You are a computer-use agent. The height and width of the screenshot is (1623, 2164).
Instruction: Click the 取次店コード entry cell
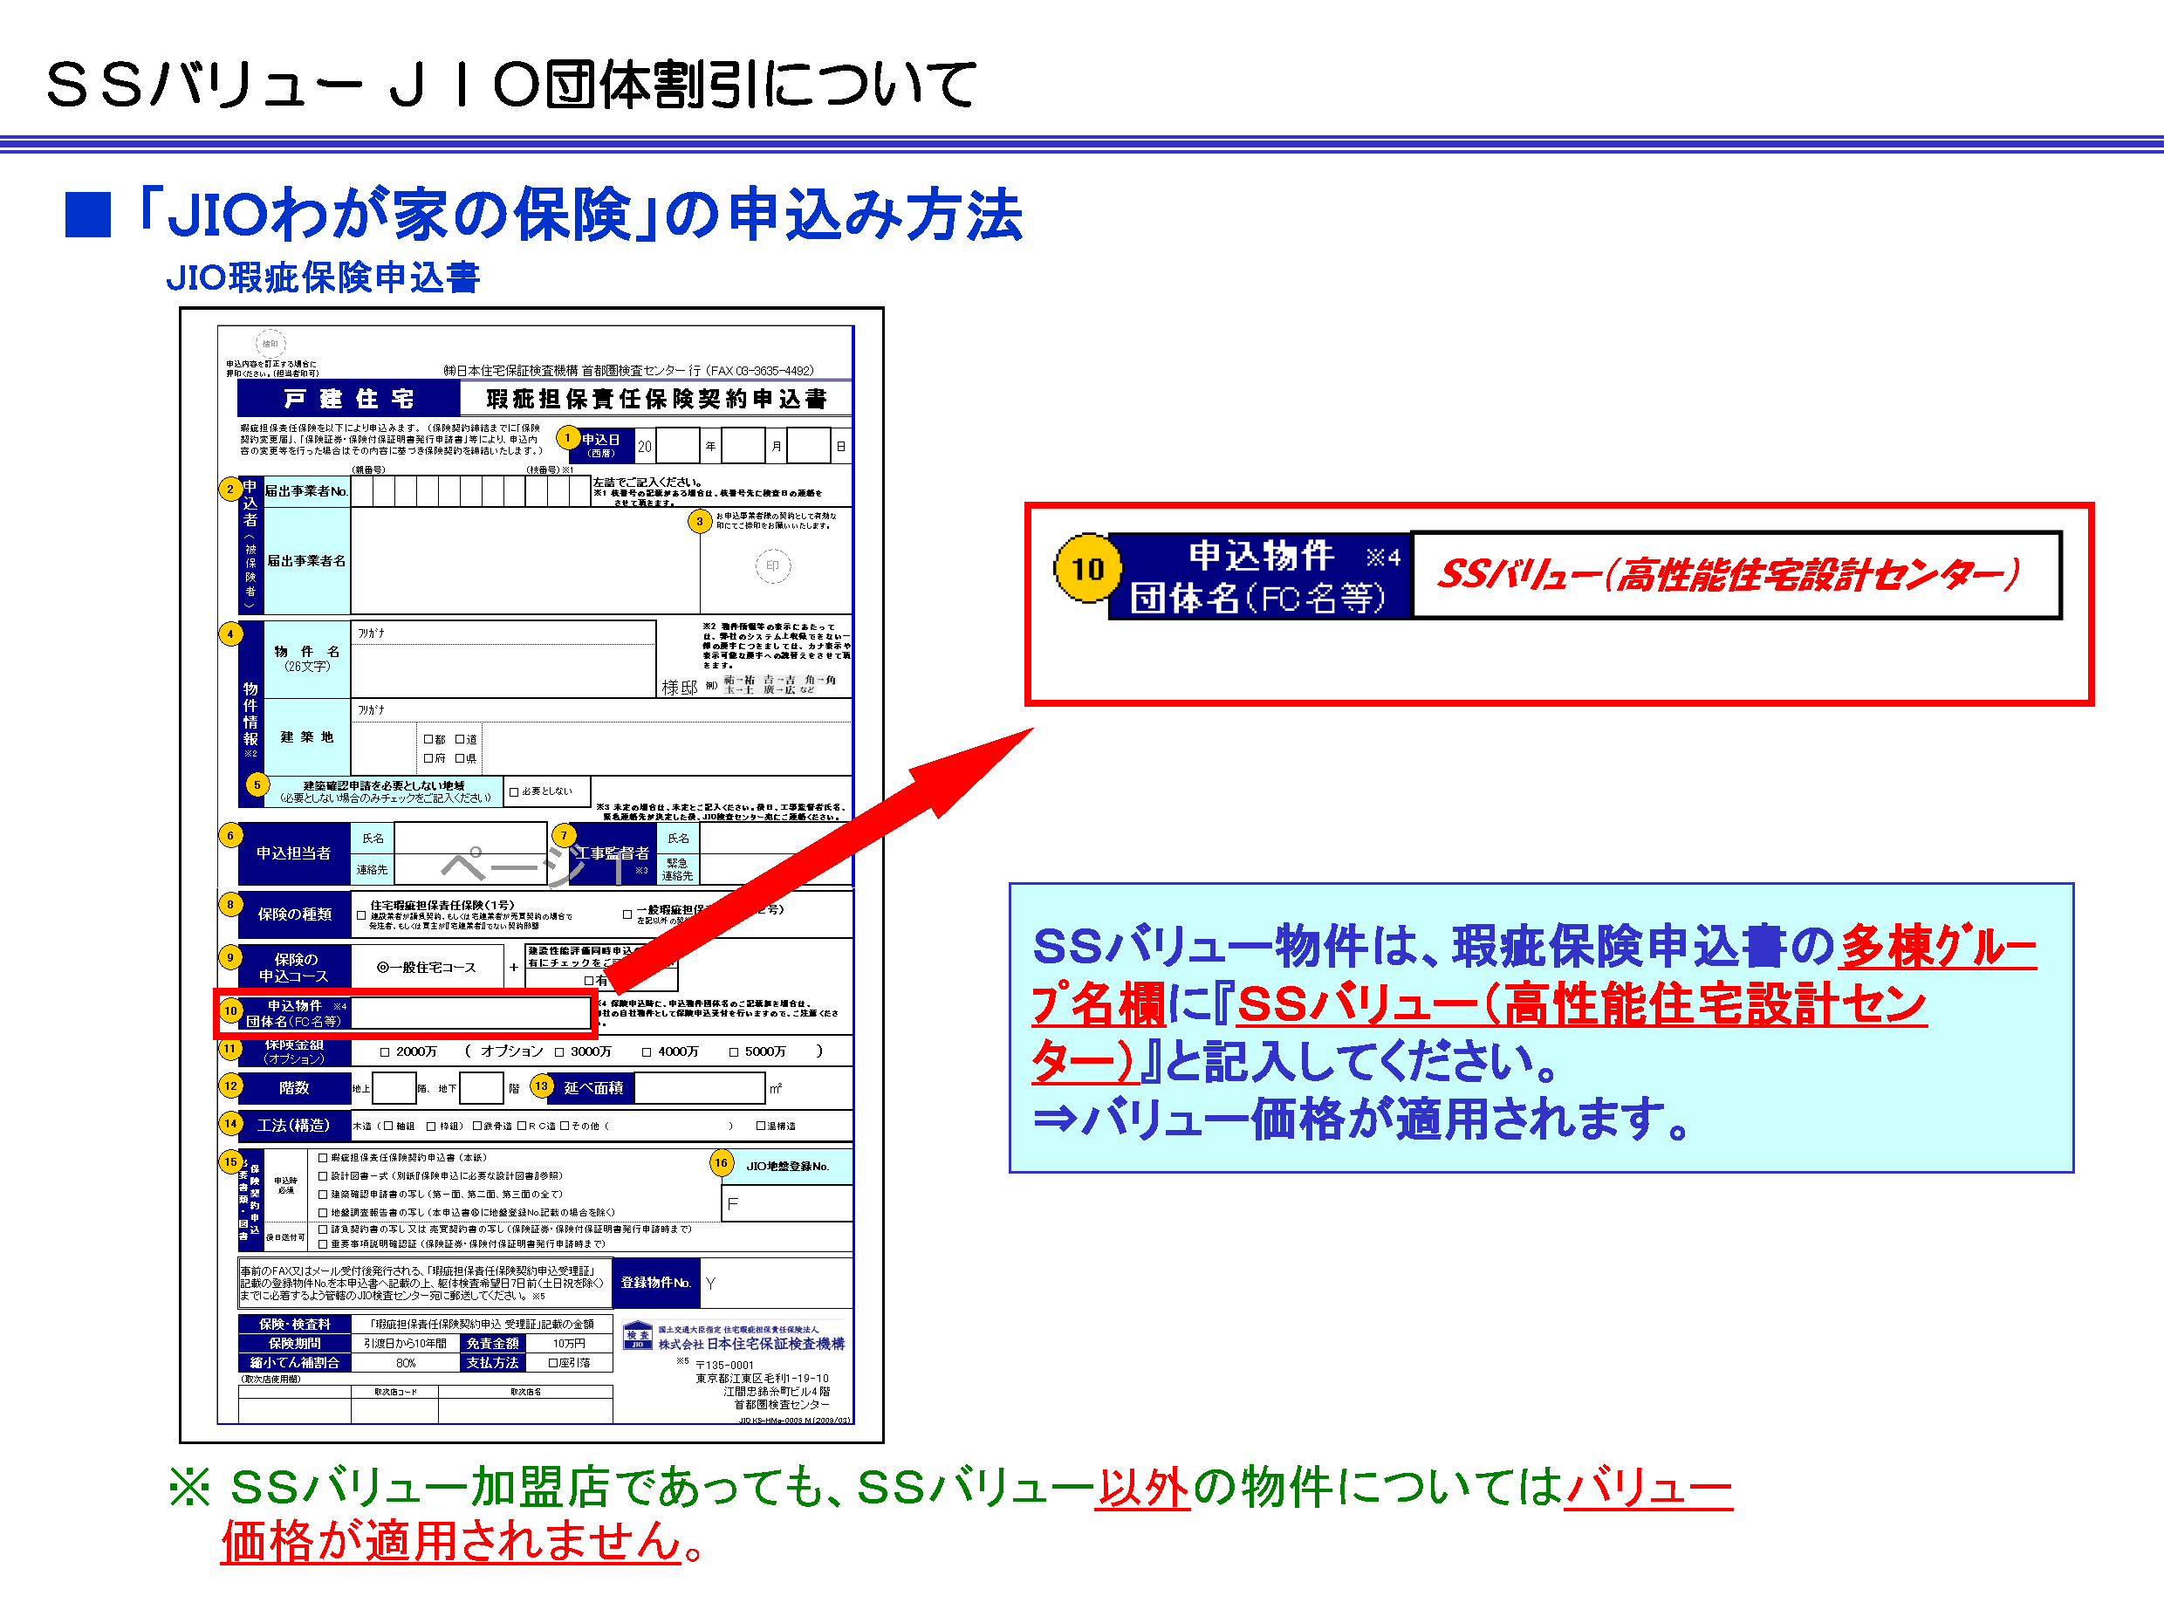(x=395, y=1410)
